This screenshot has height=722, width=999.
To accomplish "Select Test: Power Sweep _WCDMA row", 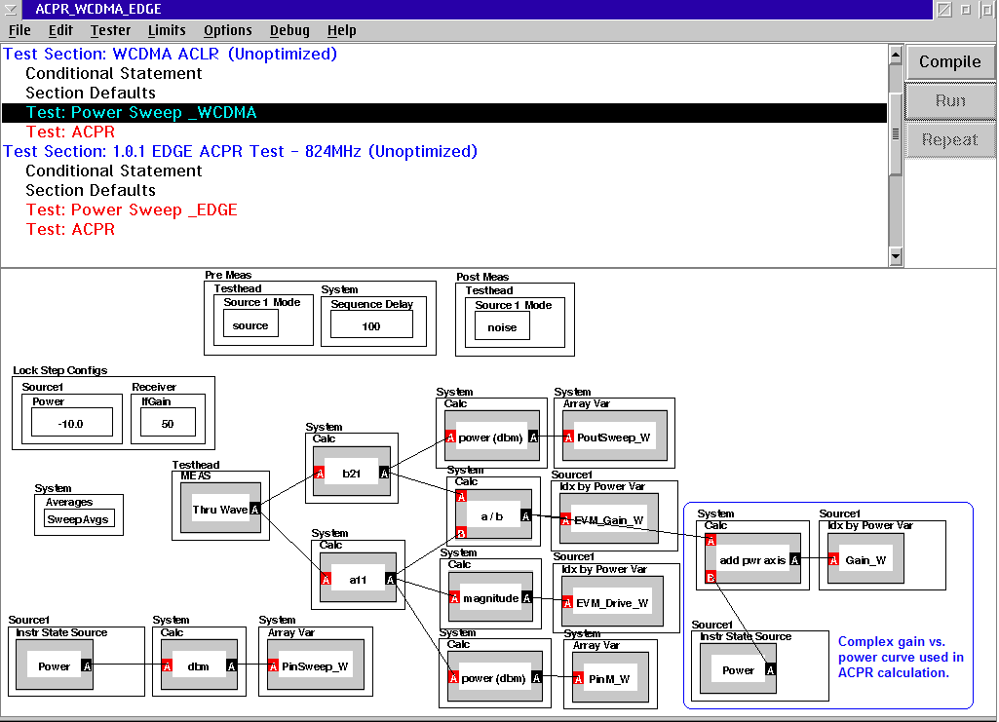I will (444, 113).
